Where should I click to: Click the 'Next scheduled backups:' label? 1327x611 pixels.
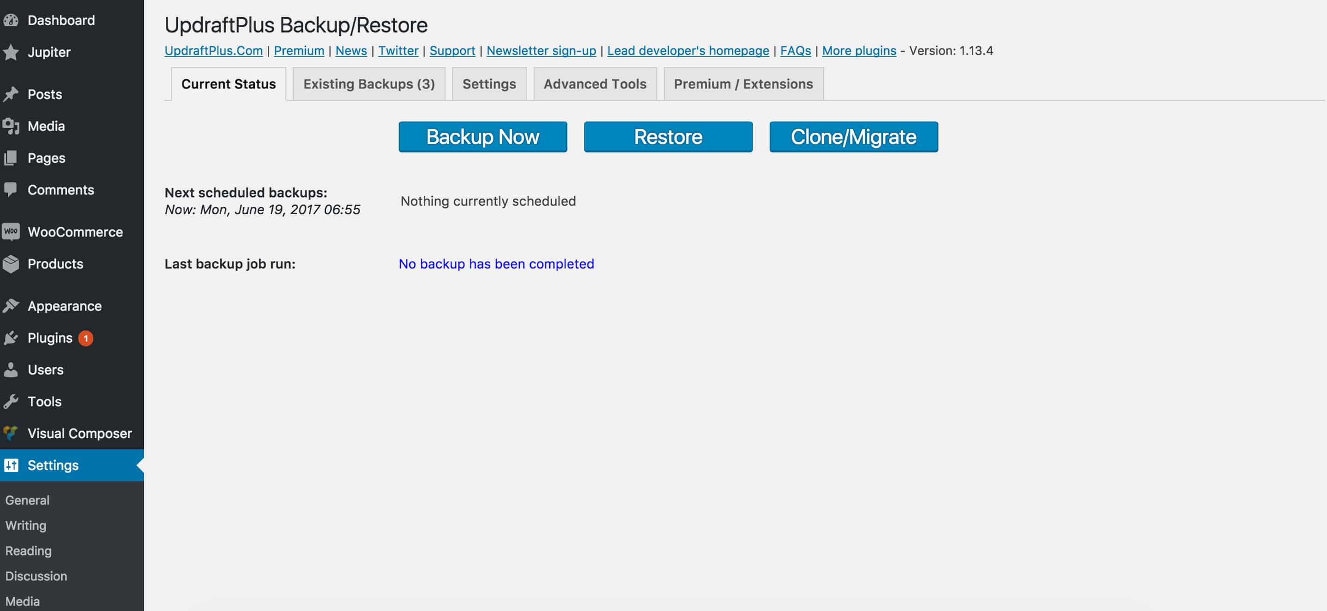(x=246, y=193)
